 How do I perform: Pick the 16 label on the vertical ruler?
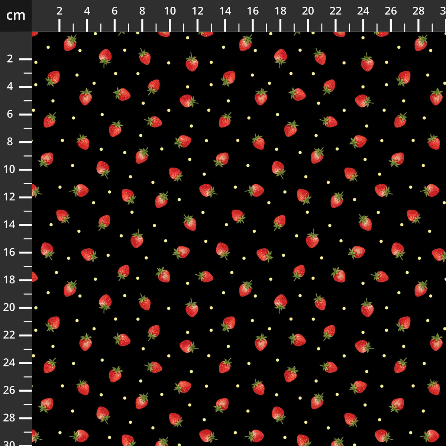tap(9, 252)
